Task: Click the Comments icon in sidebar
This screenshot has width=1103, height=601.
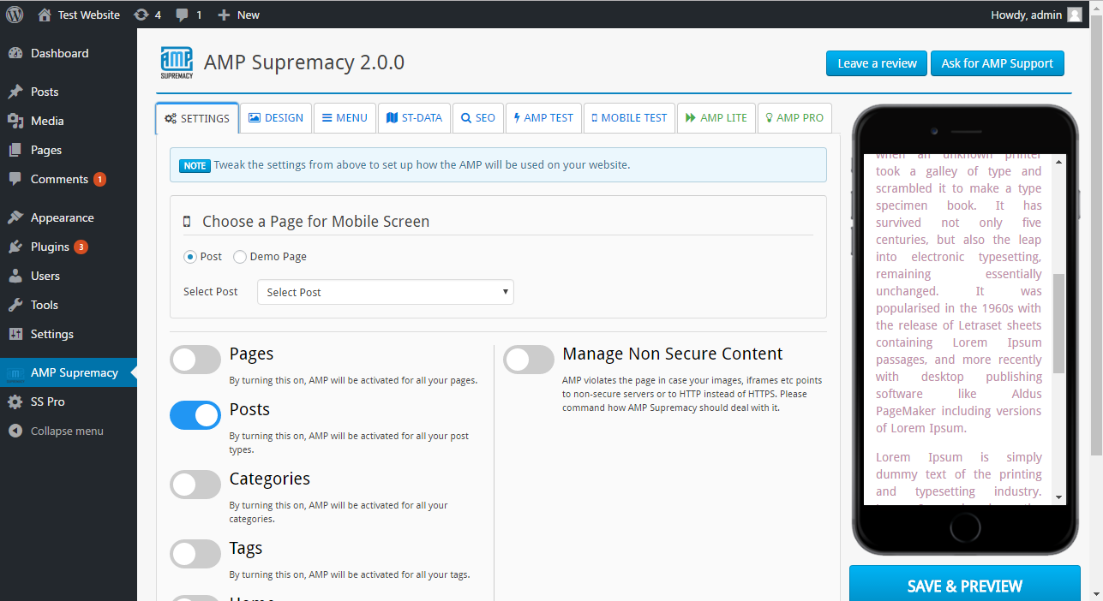Action: (15, 179)
